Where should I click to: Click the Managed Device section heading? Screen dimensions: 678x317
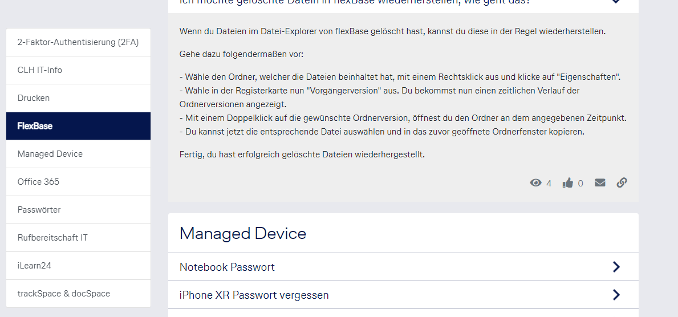[243, 233]
